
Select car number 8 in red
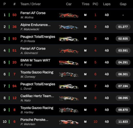[14, 110]
